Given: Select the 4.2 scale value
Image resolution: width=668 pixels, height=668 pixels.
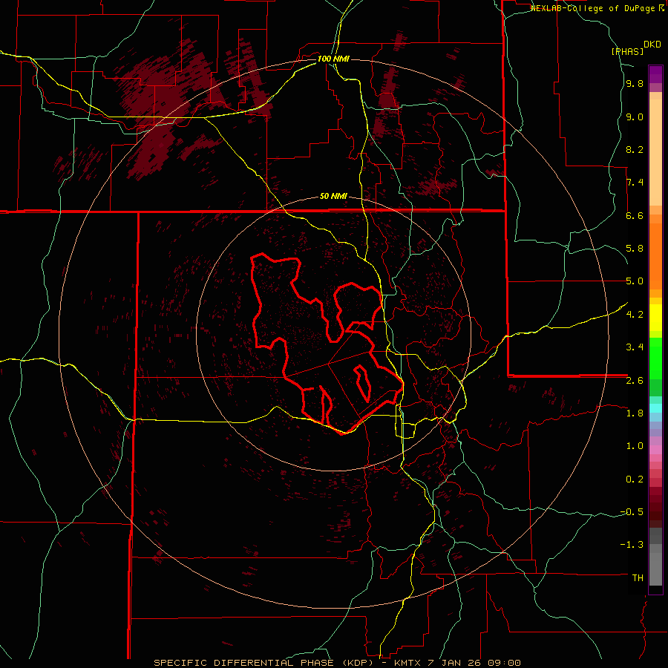Looking at the screenshot, I should (635, 315).
